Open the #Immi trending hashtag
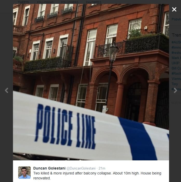 [176, 47]
